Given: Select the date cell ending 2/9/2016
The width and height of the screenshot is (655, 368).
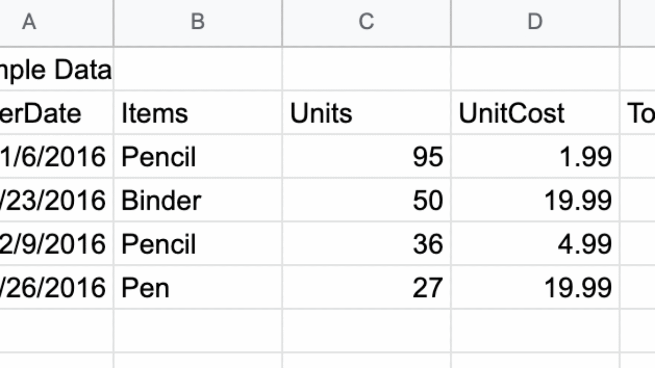Looking at the screenshot, I should (56, 244).
